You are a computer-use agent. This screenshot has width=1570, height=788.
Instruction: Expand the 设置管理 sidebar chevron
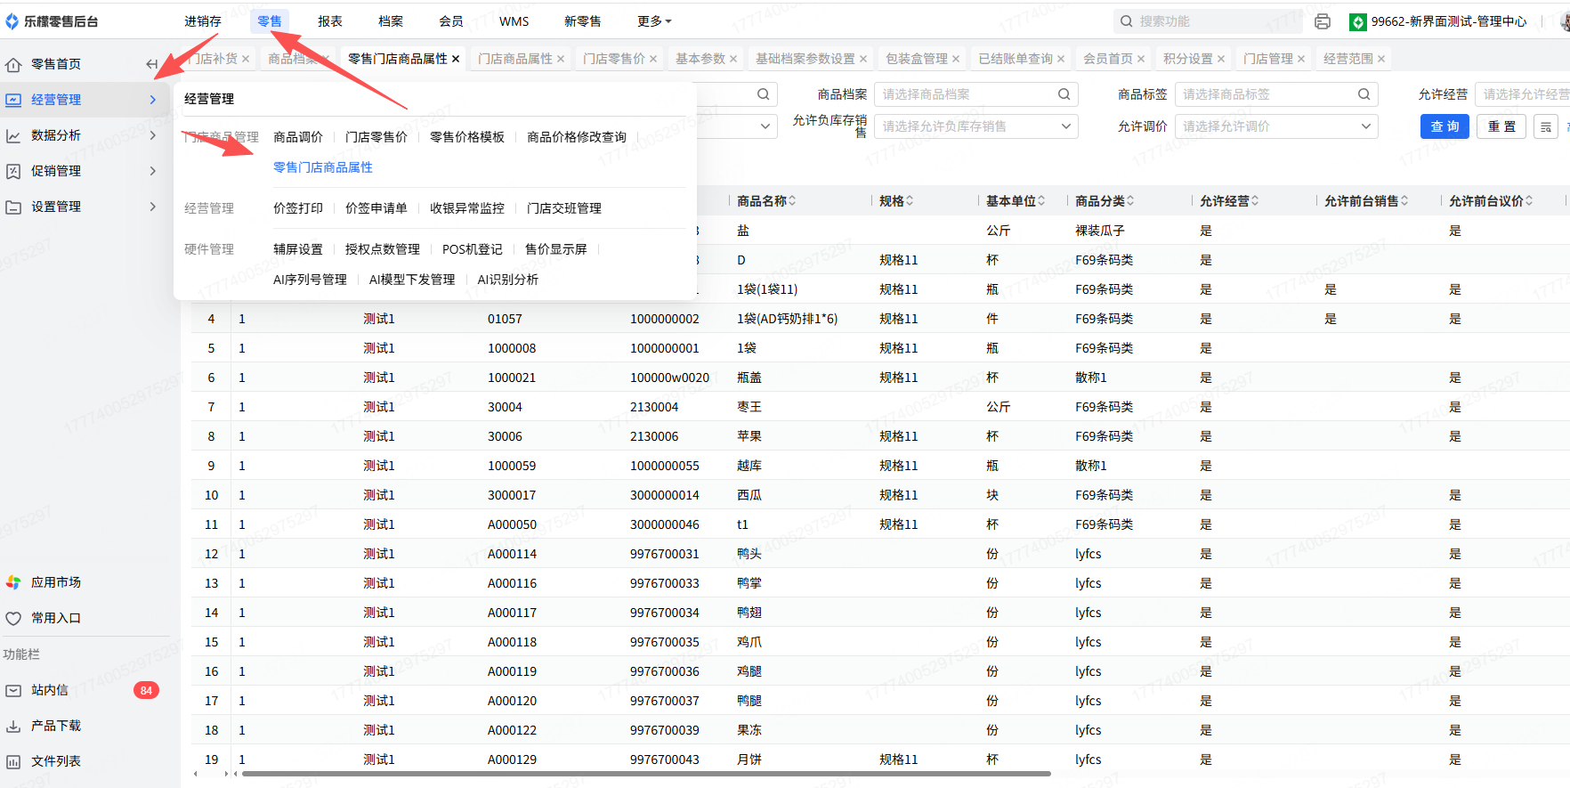click(x=153, y=207)
